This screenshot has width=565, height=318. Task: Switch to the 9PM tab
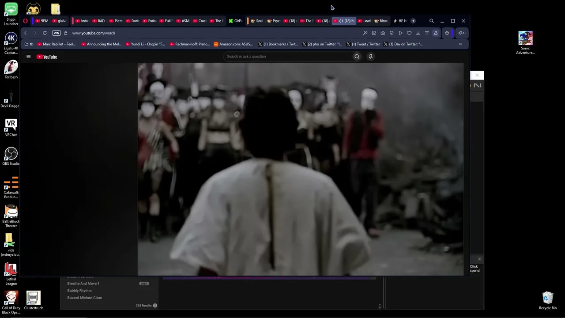tap(42, 21)
